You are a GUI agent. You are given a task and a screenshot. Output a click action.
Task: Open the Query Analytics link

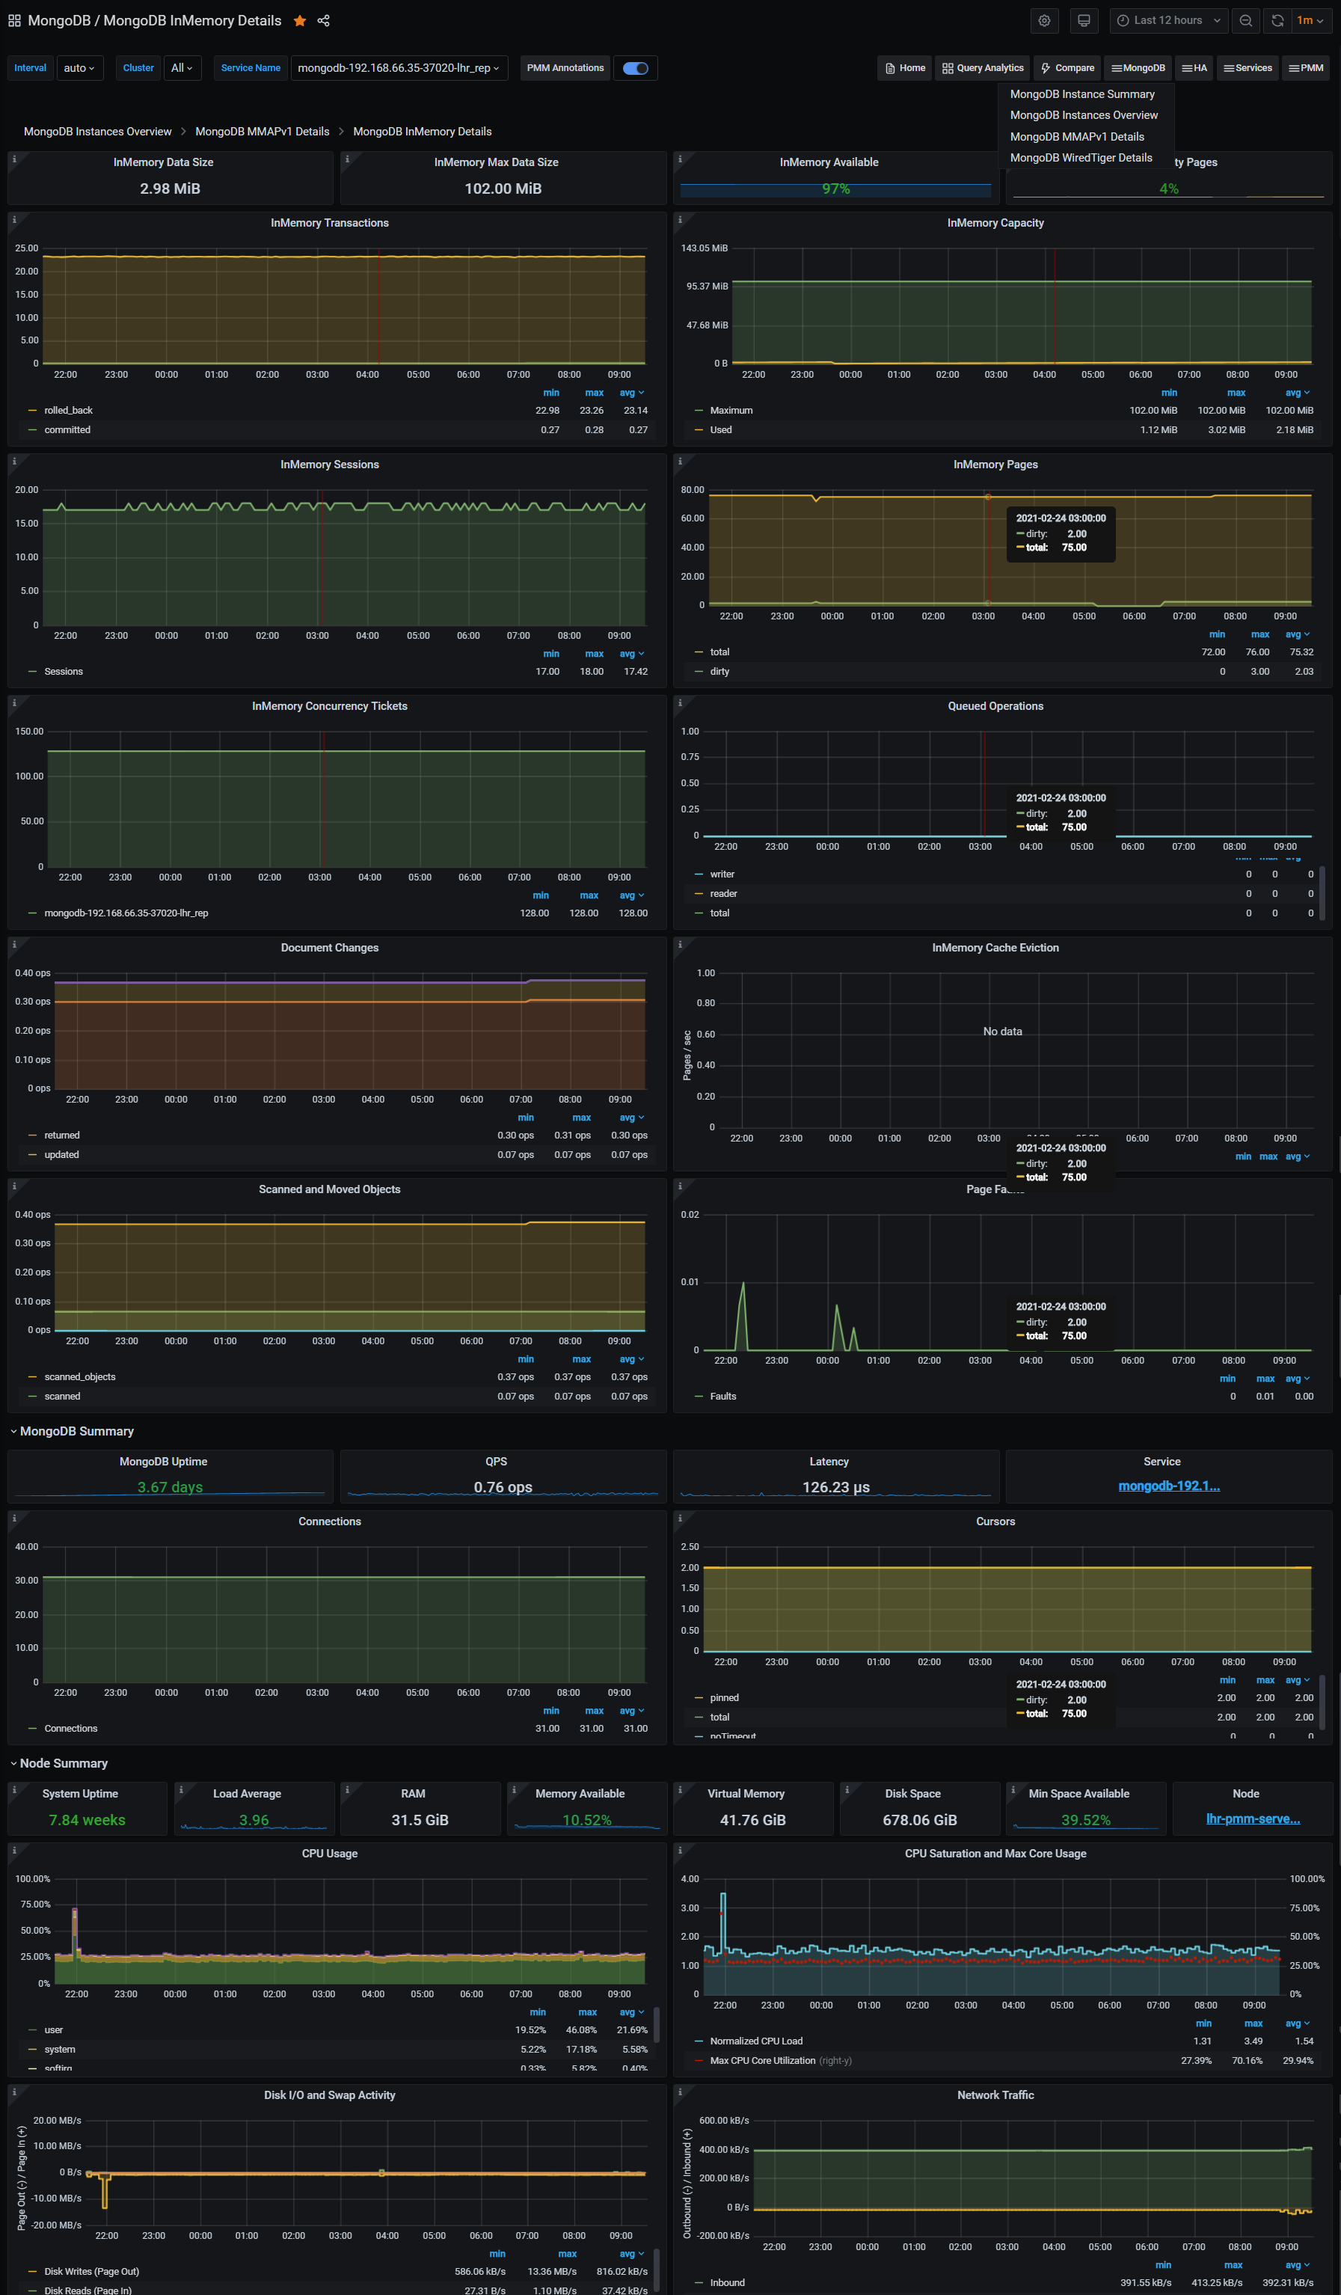point(982,68)
